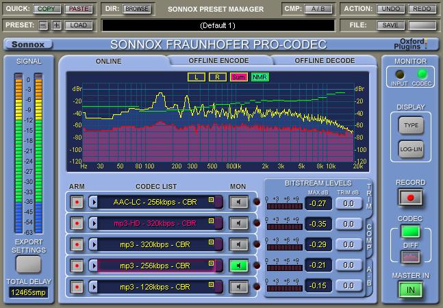Open the mp3 128kbps codec dropdown arrow

tap(93, 287)
